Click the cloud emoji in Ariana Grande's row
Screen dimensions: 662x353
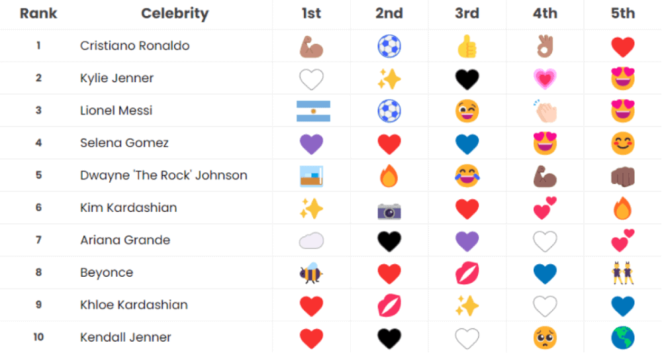pos(311,241)
